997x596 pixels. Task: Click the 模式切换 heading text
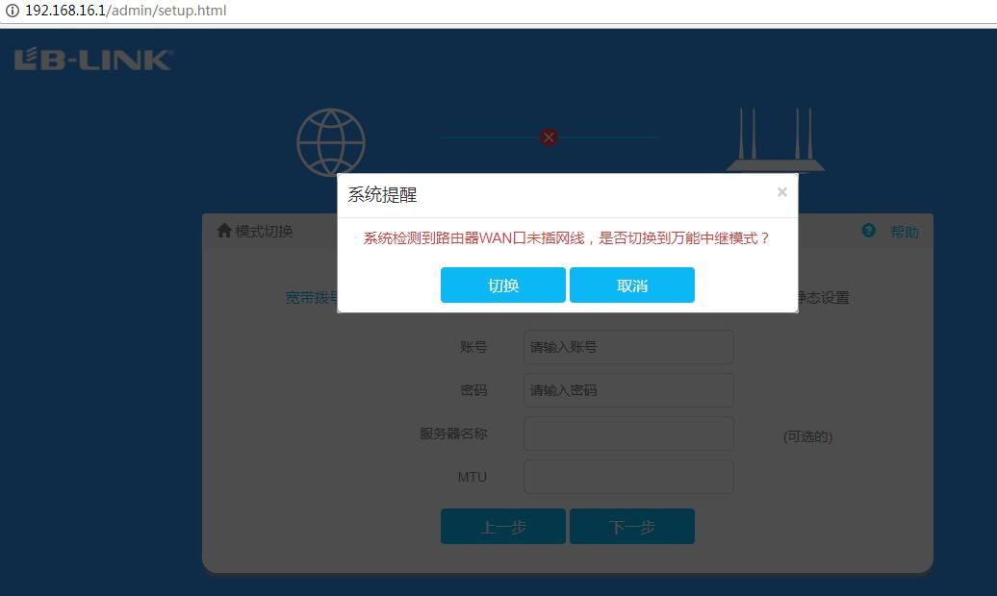[x=264, y=232]
